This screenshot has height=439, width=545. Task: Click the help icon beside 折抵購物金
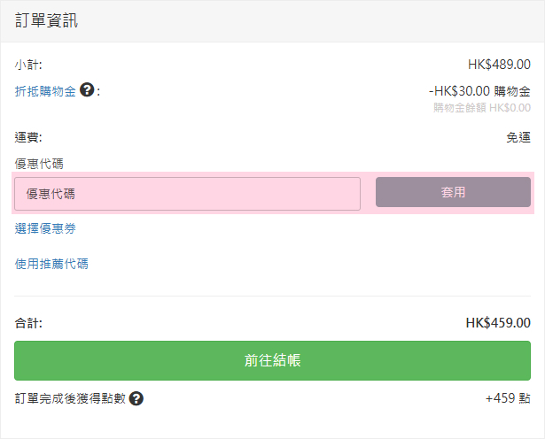[87, 89]
